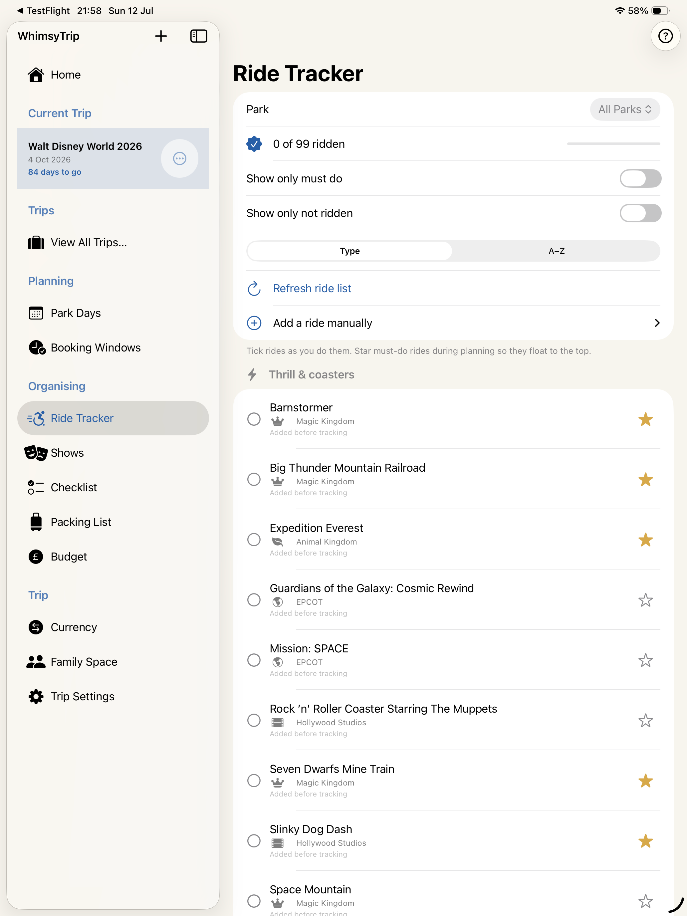
Task: Click the Trip Settings gear icon
Action: pos(36,697)
